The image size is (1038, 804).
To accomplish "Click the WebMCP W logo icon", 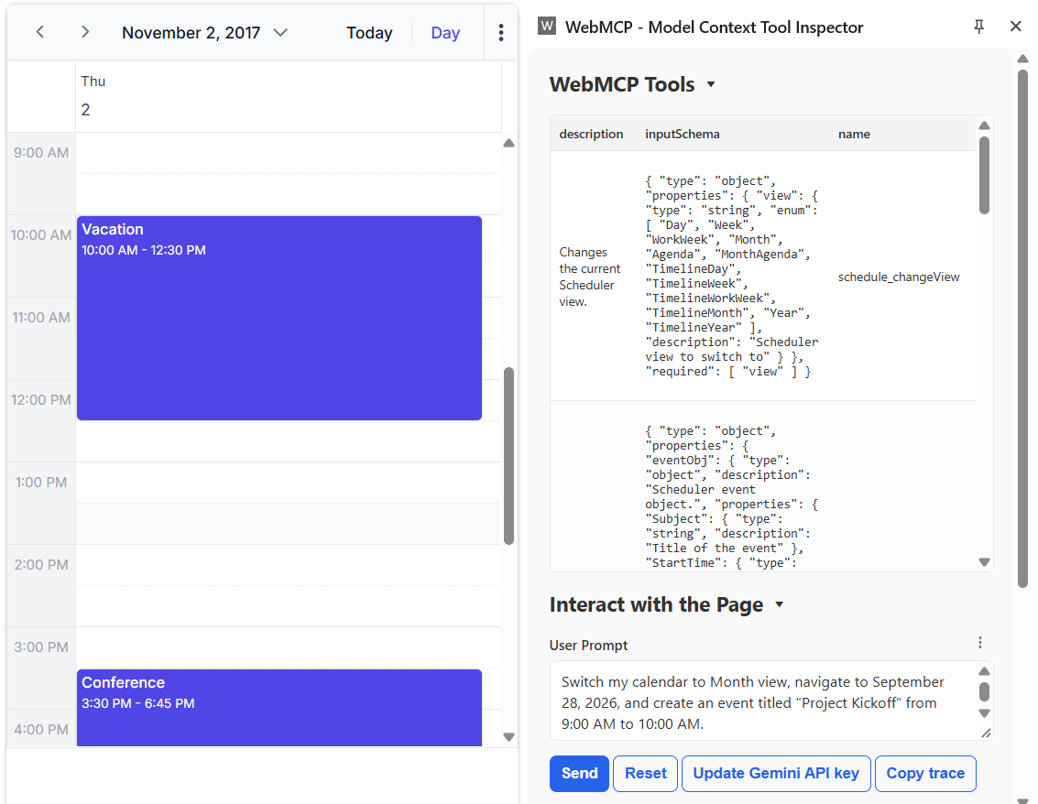I will click(x=547, y=27).
